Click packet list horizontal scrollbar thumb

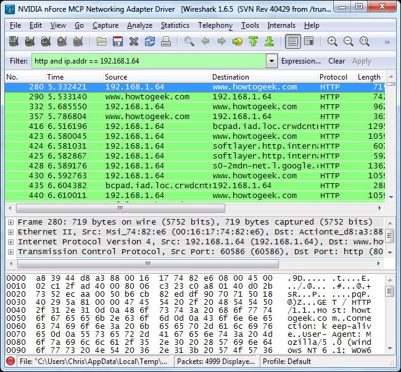[120, 208]
